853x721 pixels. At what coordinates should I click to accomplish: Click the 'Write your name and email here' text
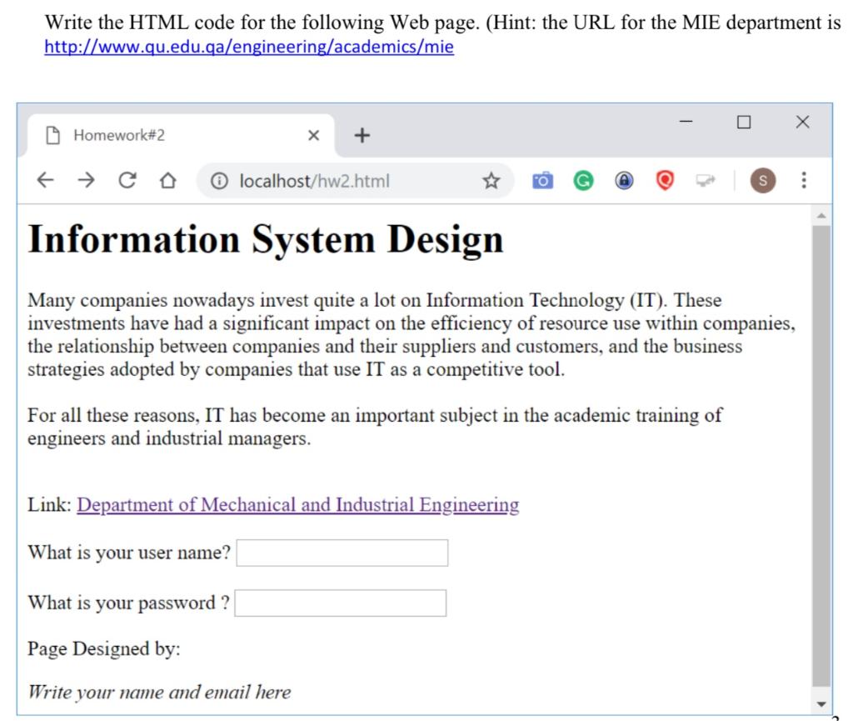pyautogui.click(x=159, y=692)
